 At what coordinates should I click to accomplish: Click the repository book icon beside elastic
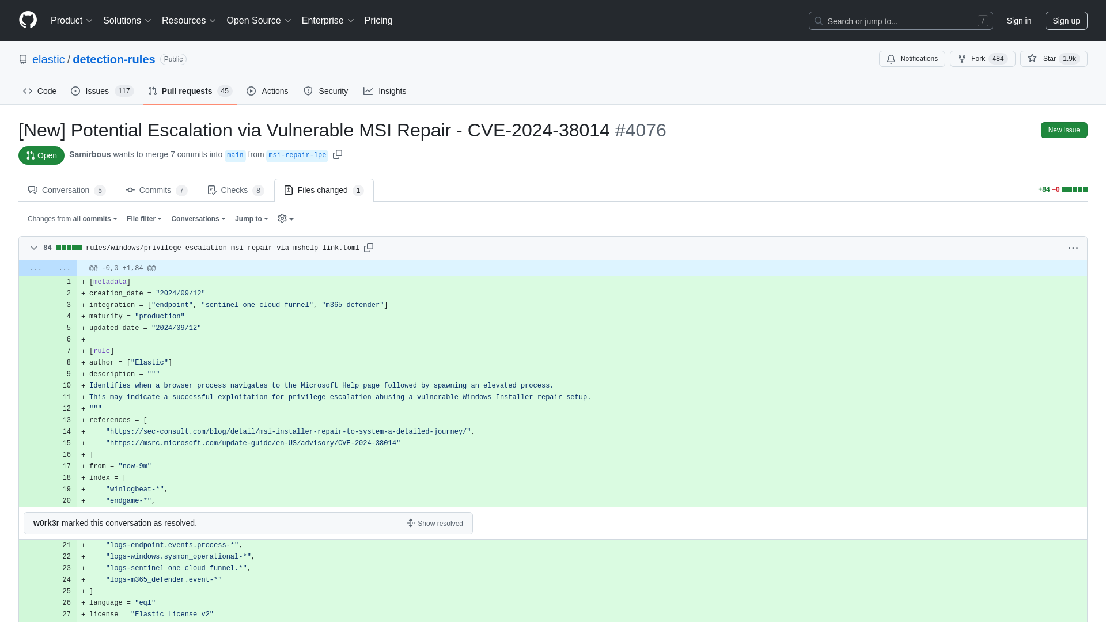(x=23, y=59)
